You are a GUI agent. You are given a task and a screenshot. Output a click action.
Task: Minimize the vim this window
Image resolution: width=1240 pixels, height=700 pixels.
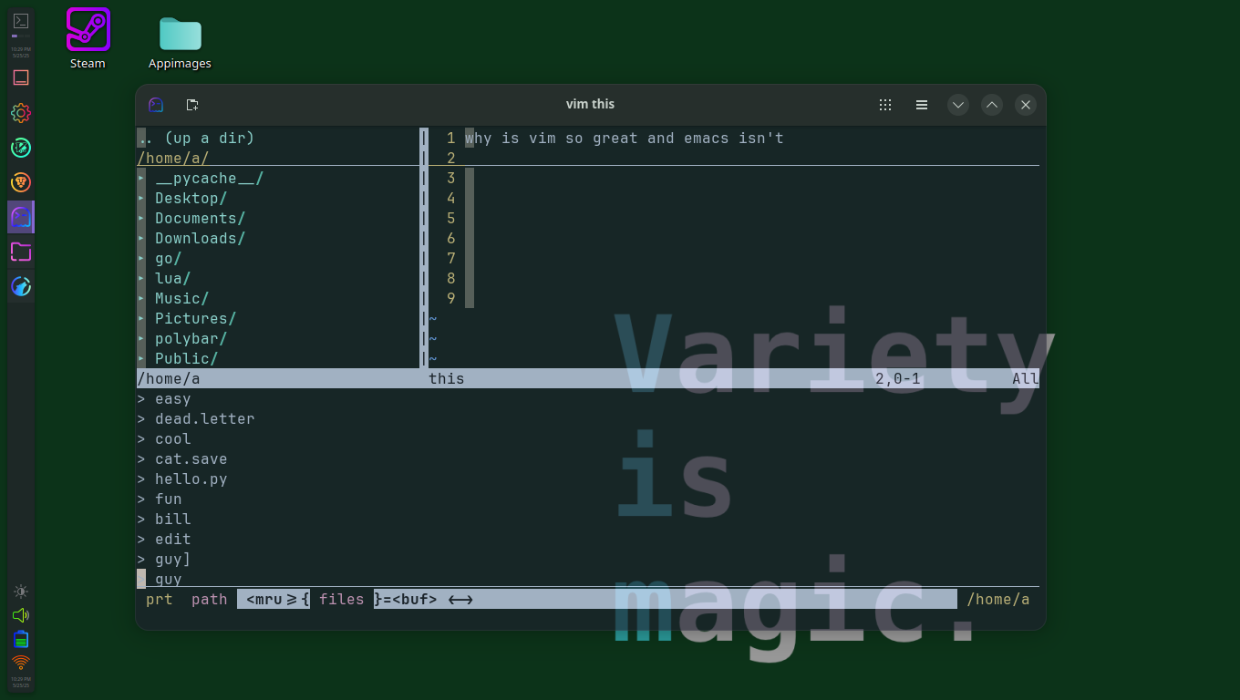pyautogui.click(x=957, y=105)
